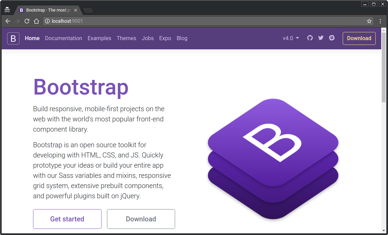The image size is (388, 235).
Task: Expand the v4.0 version dropdown
Action: coord(291,38)
